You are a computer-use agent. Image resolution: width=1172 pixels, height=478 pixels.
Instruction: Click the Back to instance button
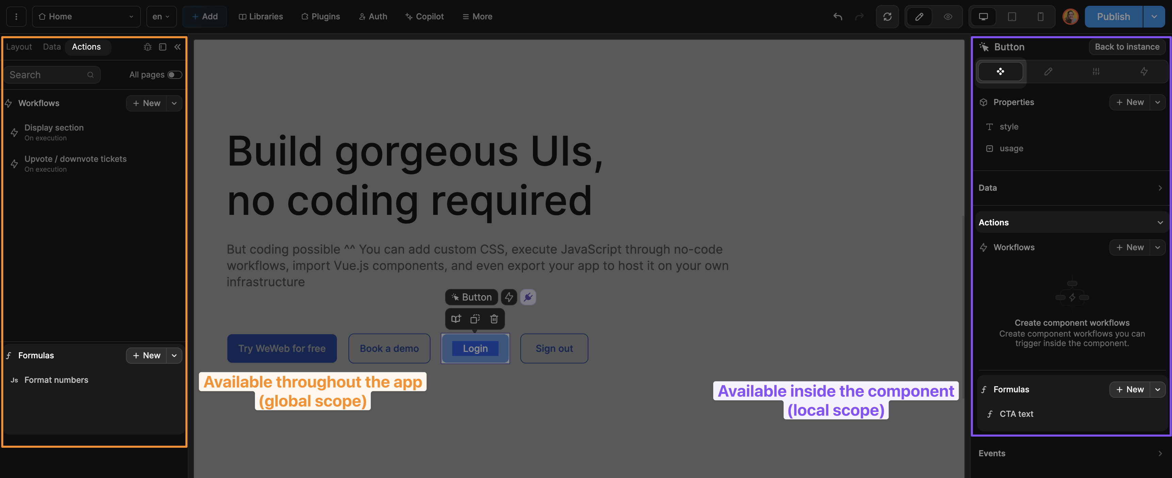click(x=1126, y=47)
